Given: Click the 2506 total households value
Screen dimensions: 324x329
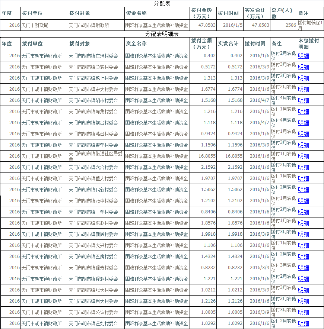Looking at the screenshot, I should pos(283,25).
